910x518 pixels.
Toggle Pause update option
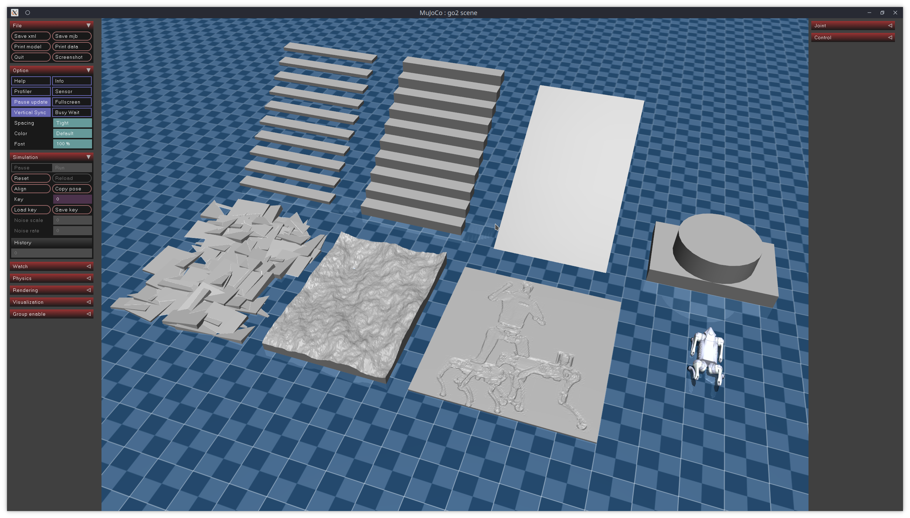(x=30, y=101)
